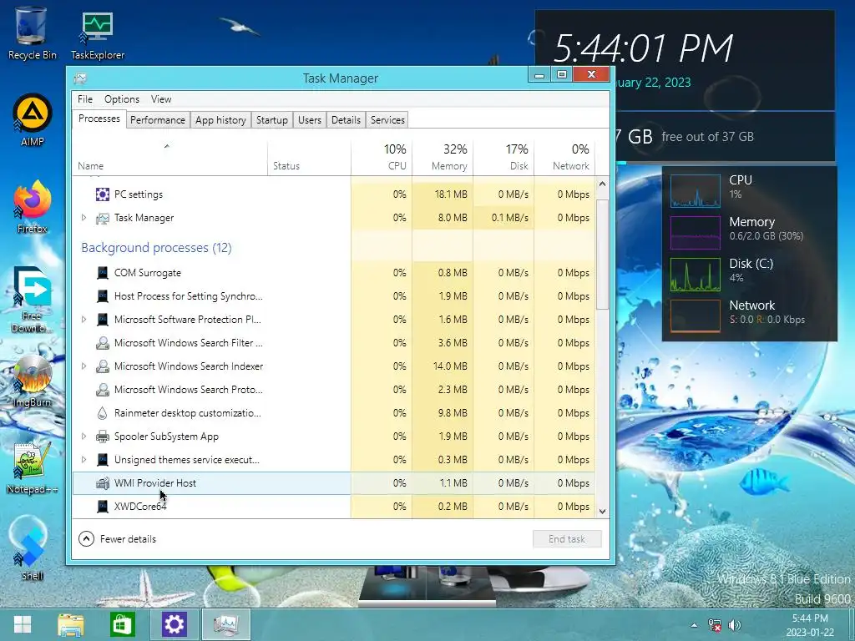Sort by the CPU column header
This screenshot has height=641, width=855.
click(382, 158)
